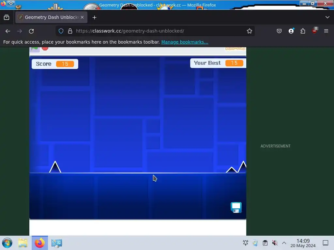Minimize the Firefox window
The image size is (334, 250).
click(304, 3)
